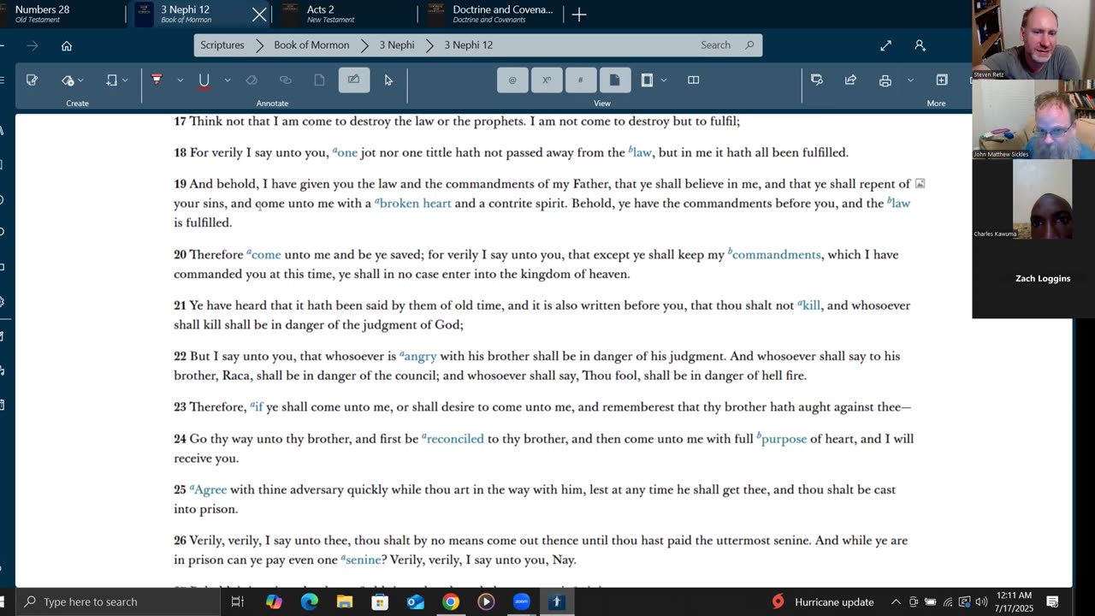1095x616 pixels.
Task: Click the Windows taskbar search box
Action: coord(118,601)
